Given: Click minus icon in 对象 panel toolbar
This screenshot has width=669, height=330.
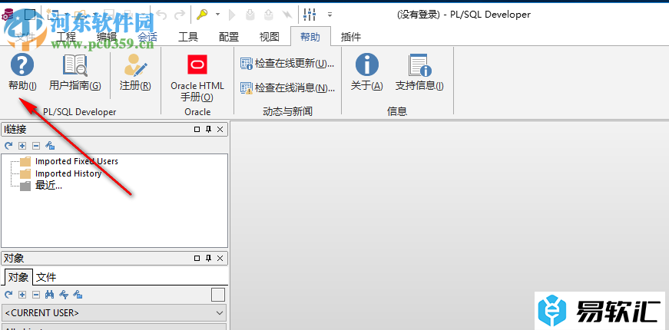Looking at the screenshot, I should point(36,295).
